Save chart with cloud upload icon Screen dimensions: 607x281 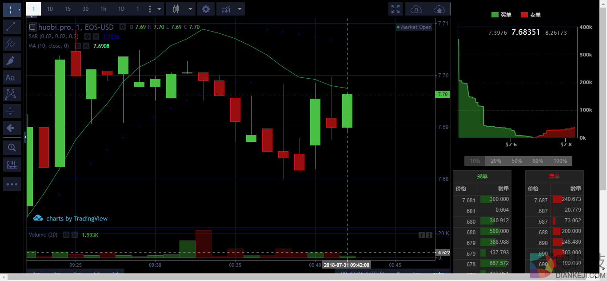pyautogui.click(x=439, y=9)
